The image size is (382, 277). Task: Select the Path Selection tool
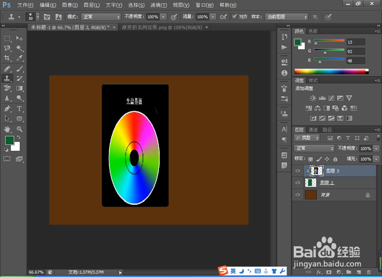click(7, 118)
